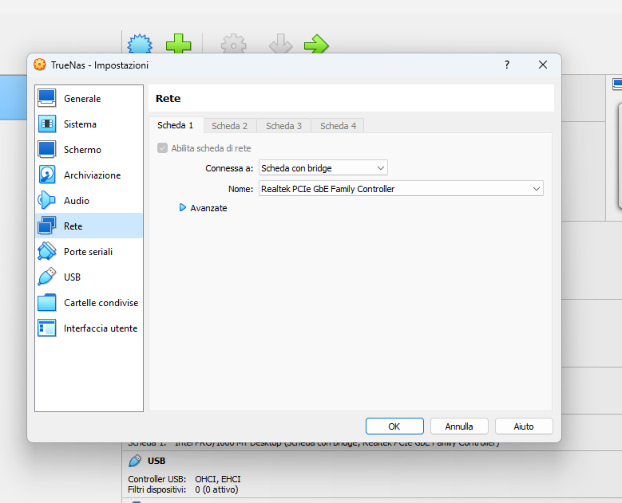The width and height of the screenshot is (622, 503).
Task: Confirm settings with the OK button
Action: [x=394, y=426]
